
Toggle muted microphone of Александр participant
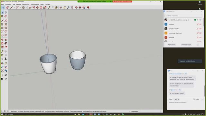[198, 33]
